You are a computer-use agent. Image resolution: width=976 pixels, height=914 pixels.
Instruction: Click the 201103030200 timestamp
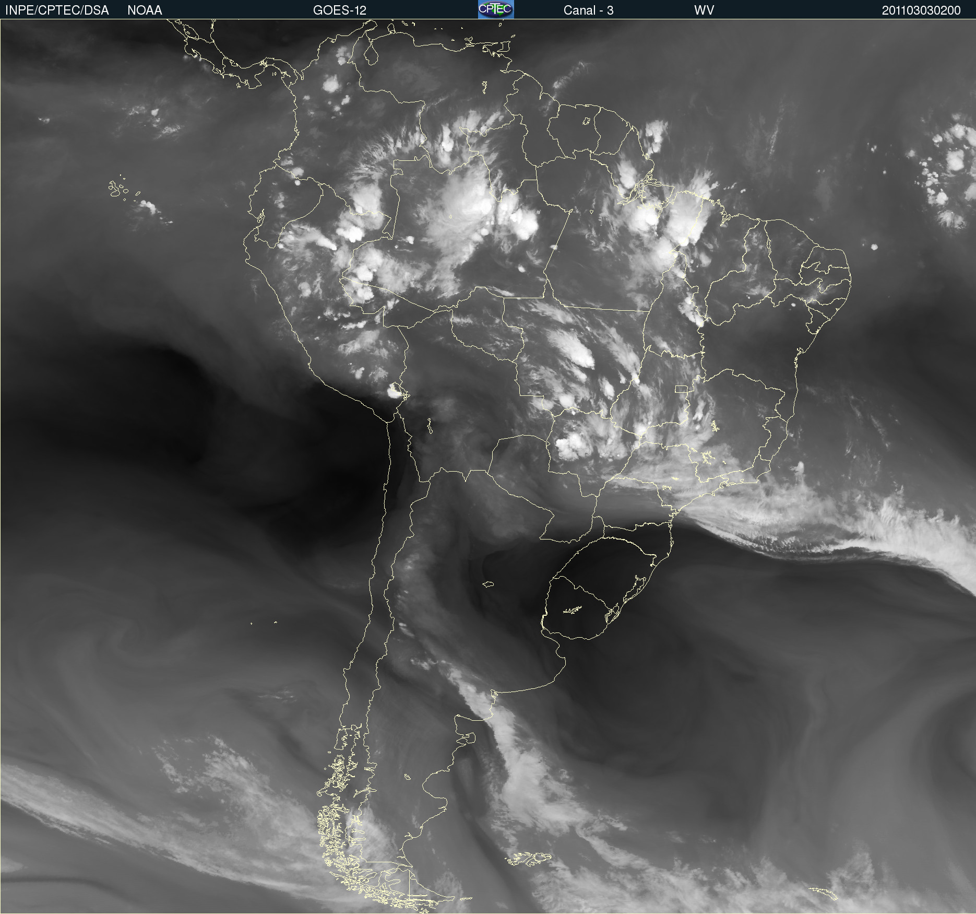click(x=921, y=10)
